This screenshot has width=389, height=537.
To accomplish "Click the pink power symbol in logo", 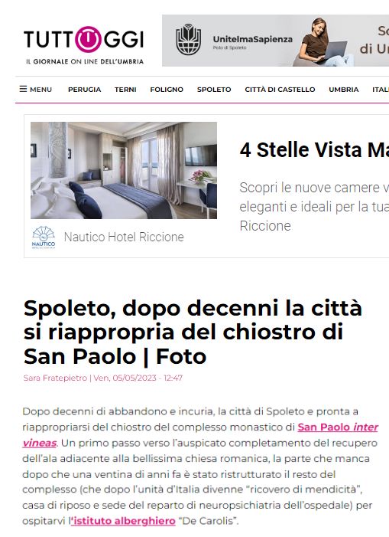I will pyautogui.click(x=88, y=39).
